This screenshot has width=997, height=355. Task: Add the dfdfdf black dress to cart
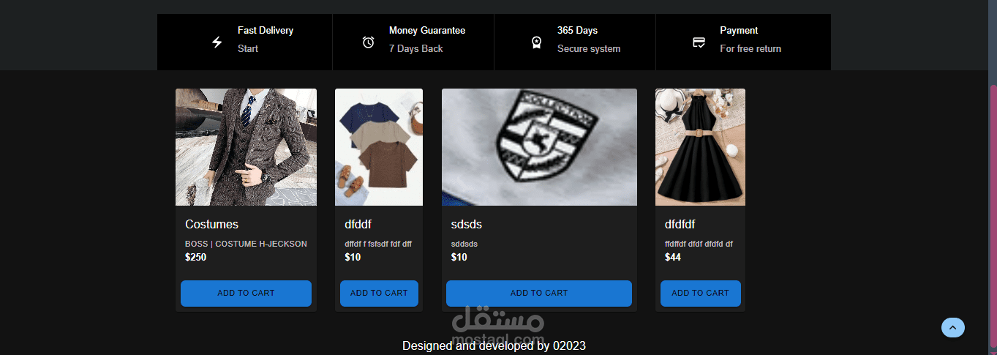[x=700, y=294]
